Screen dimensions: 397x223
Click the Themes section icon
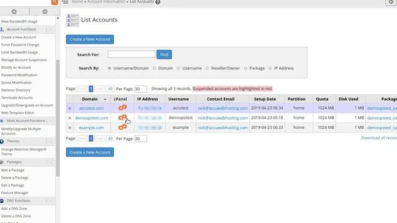(2, 141)
